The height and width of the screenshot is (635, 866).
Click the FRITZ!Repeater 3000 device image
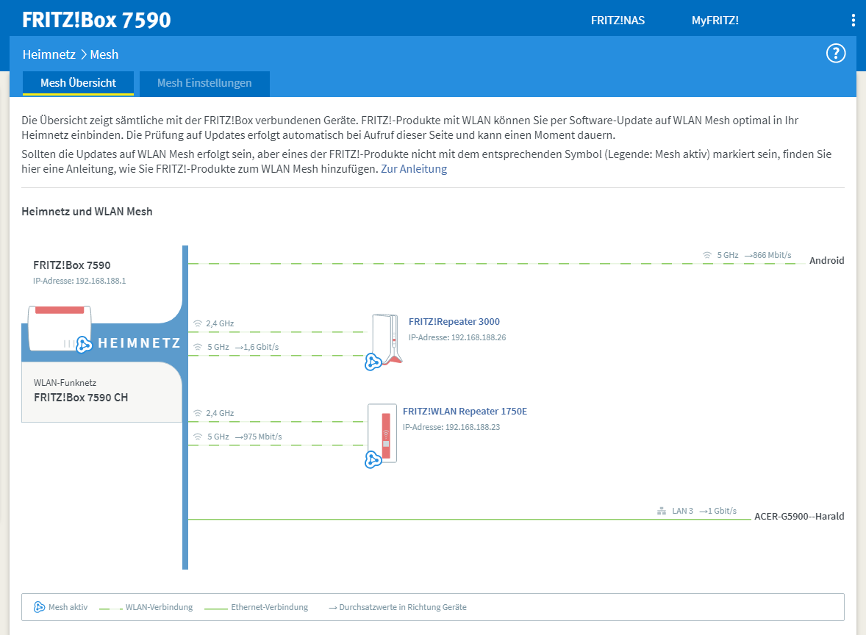(387, 339)
